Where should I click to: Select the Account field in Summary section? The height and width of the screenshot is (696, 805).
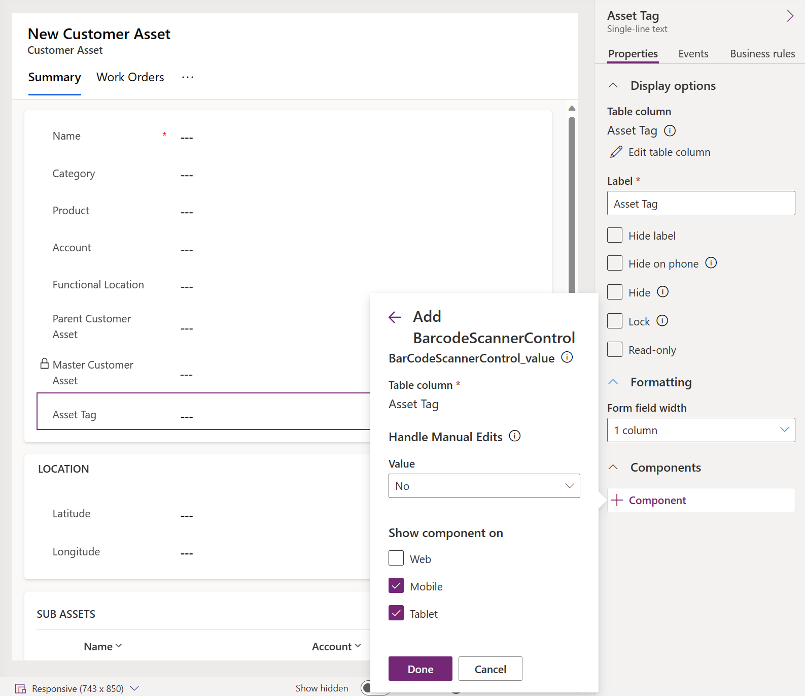click(x=288, y=248)
